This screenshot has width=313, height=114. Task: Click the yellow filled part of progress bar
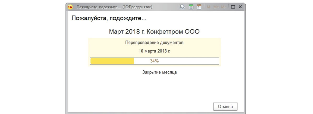[x=112, y=61]
